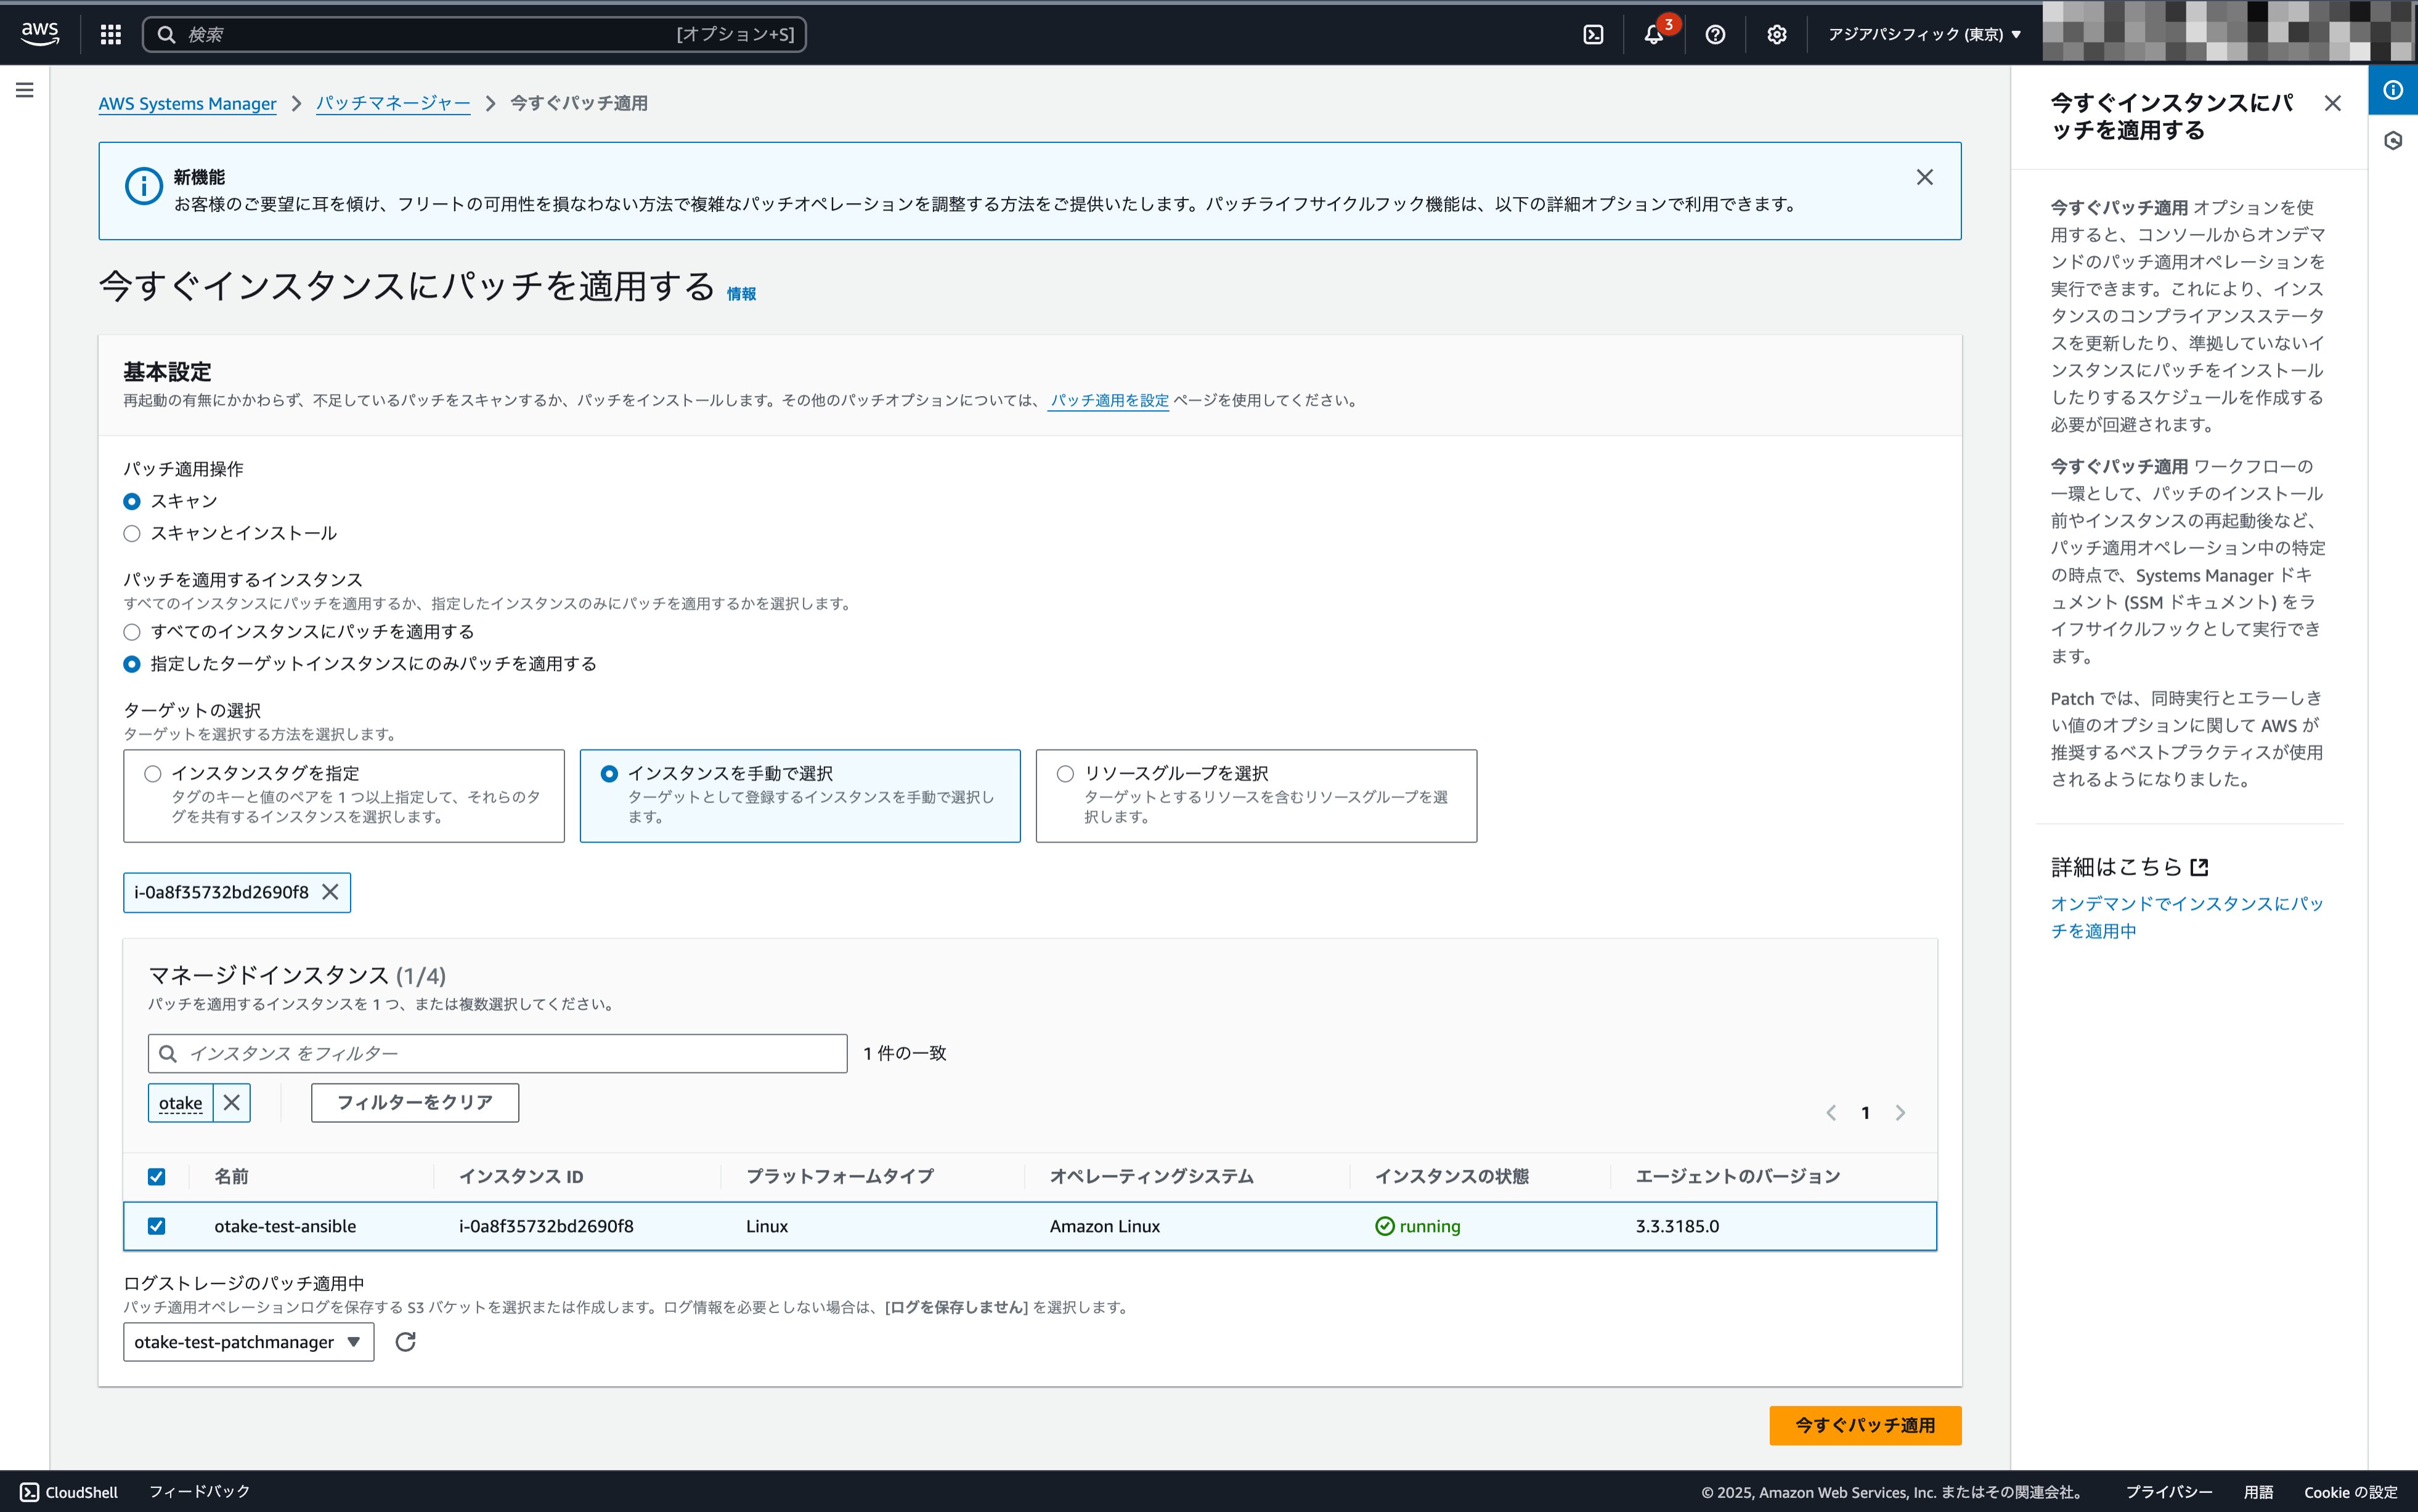Open the アジアパシフィック (東京) region dropdown
Image resolution: width=2418 pixels, height=1512 pixels.
pos(1924,35)
